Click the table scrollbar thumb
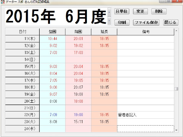Screen dimensions: 183x137 (176, 89)
